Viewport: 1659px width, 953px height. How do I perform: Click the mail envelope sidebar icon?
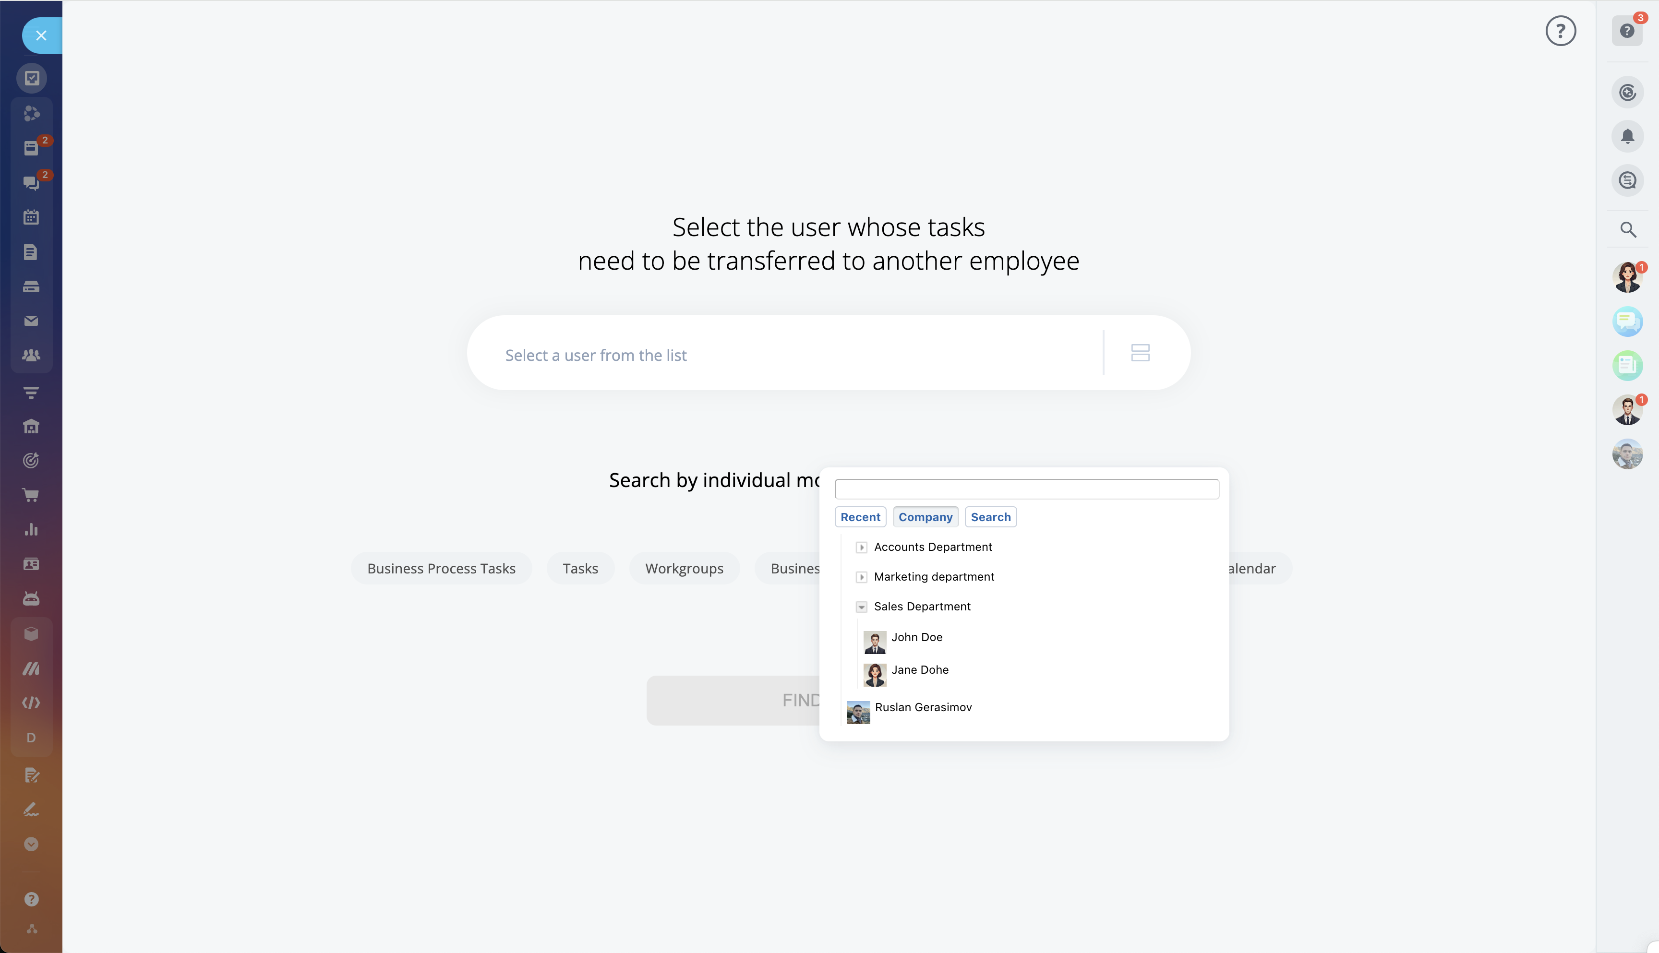click(x=31, y=321)
